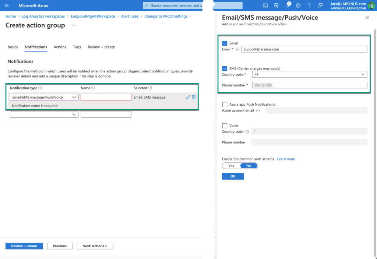The image size is (377, 259).
Task: Click the edit pencil for the notification
Action: 188,97
